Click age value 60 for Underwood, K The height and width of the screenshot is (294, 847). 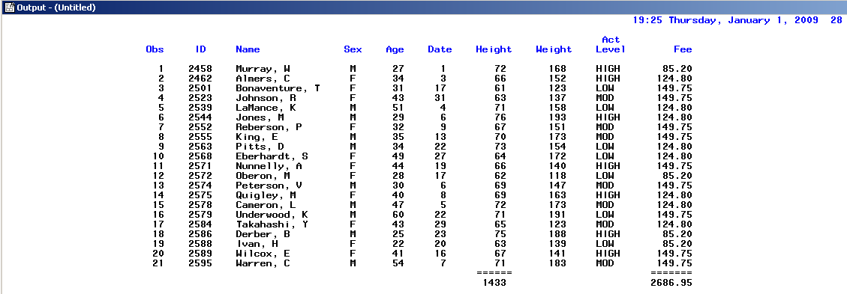click(x=398, y=214)
